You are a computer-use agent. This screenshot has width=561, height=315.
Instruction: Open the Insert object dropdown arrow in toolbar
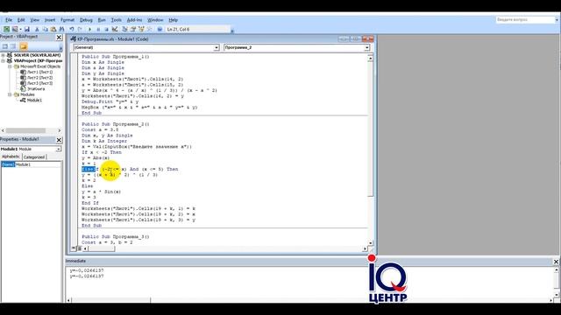20,29
